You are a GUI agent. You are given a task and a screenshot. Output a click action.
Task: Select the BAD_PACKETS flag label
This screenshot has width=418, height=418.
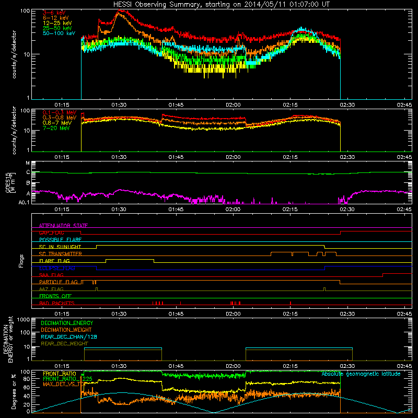point(57,304)
